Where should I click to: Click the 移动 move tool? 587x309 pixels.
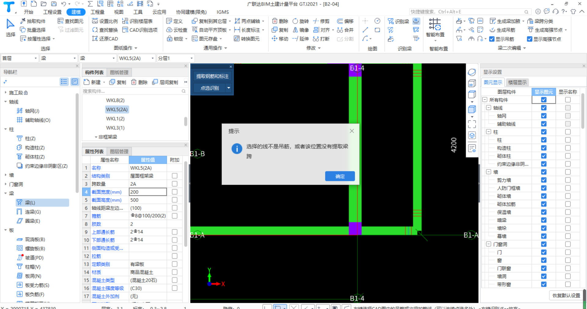(x=280, y=39)
